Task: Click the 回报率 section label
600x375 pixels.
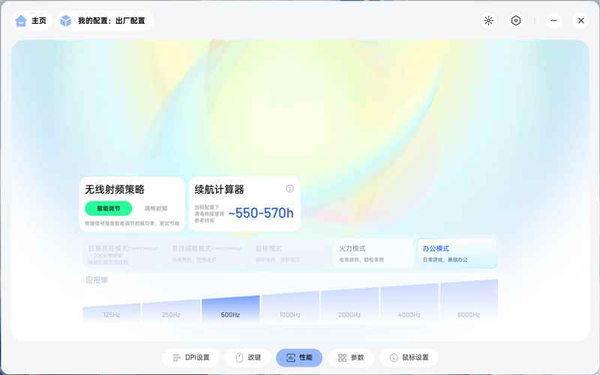Action: pos(97,280)
